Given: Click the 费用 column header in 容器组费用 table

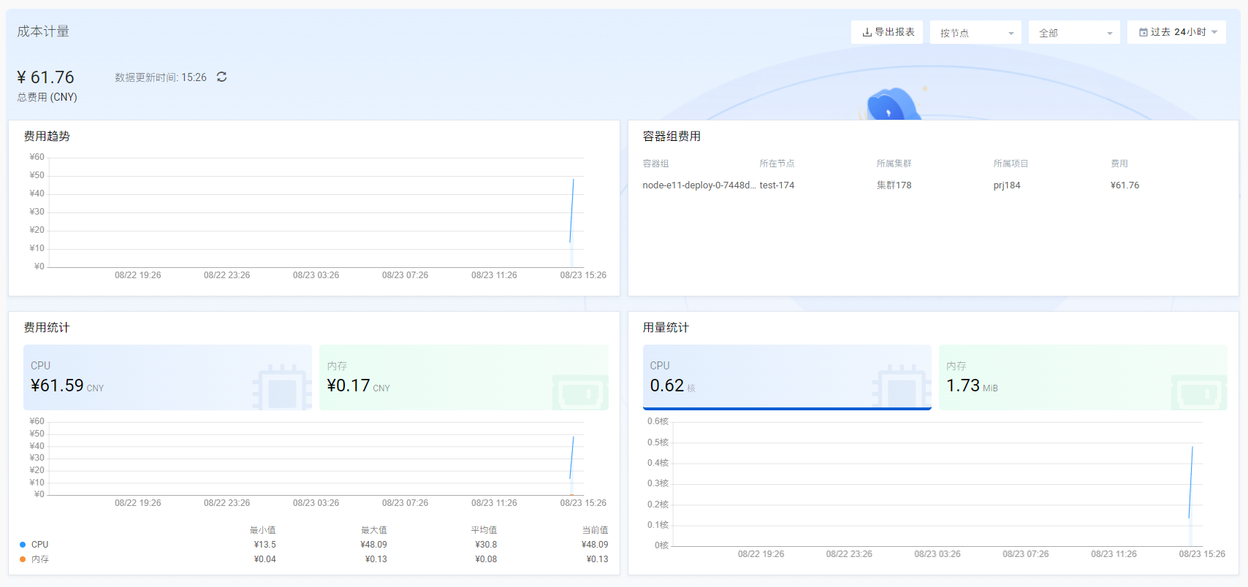Looking at the screenshot, I should [x=1119, y=164].
